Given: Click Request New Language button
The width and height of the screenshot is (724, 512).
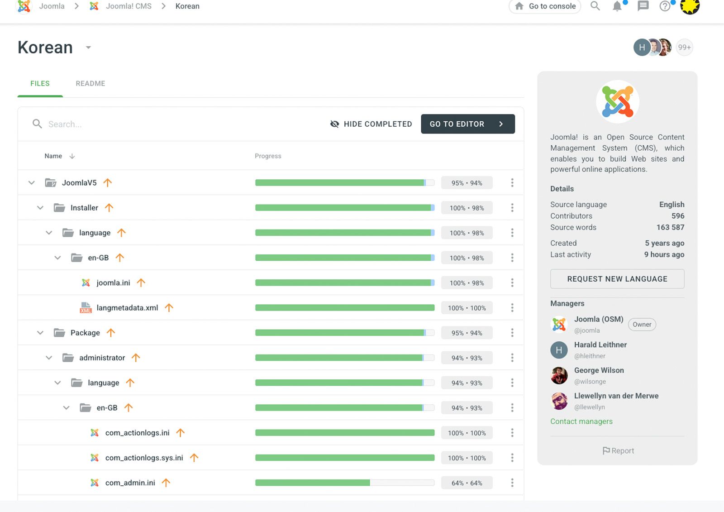Looking at the screenshot, I should [617, 279].
